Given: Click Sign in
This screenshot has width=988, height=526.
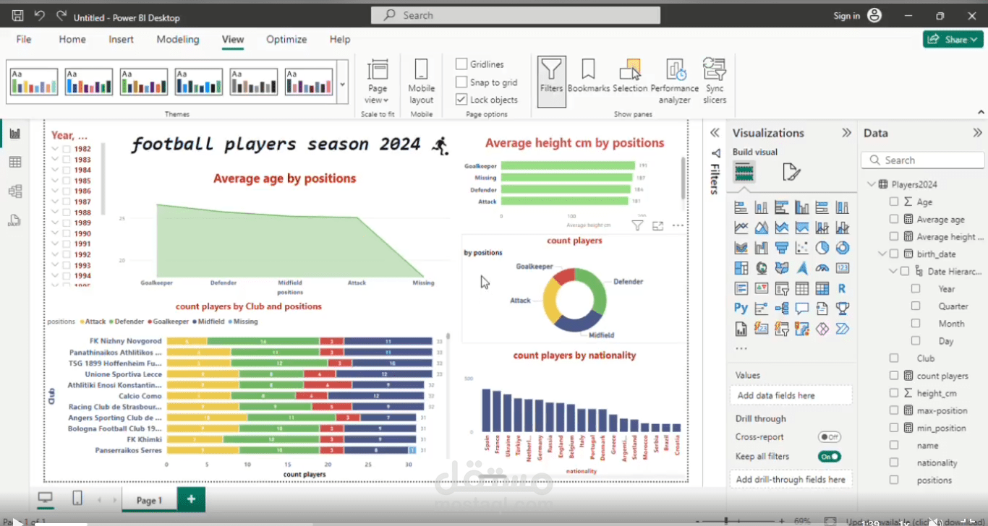Looking at the screenshot, I should click(x=846, y=16).
